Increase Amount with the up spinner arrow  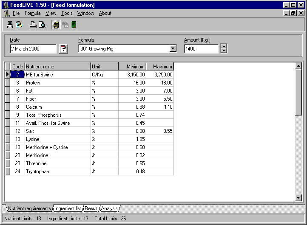pyautogui.click(x=224, y=47)
